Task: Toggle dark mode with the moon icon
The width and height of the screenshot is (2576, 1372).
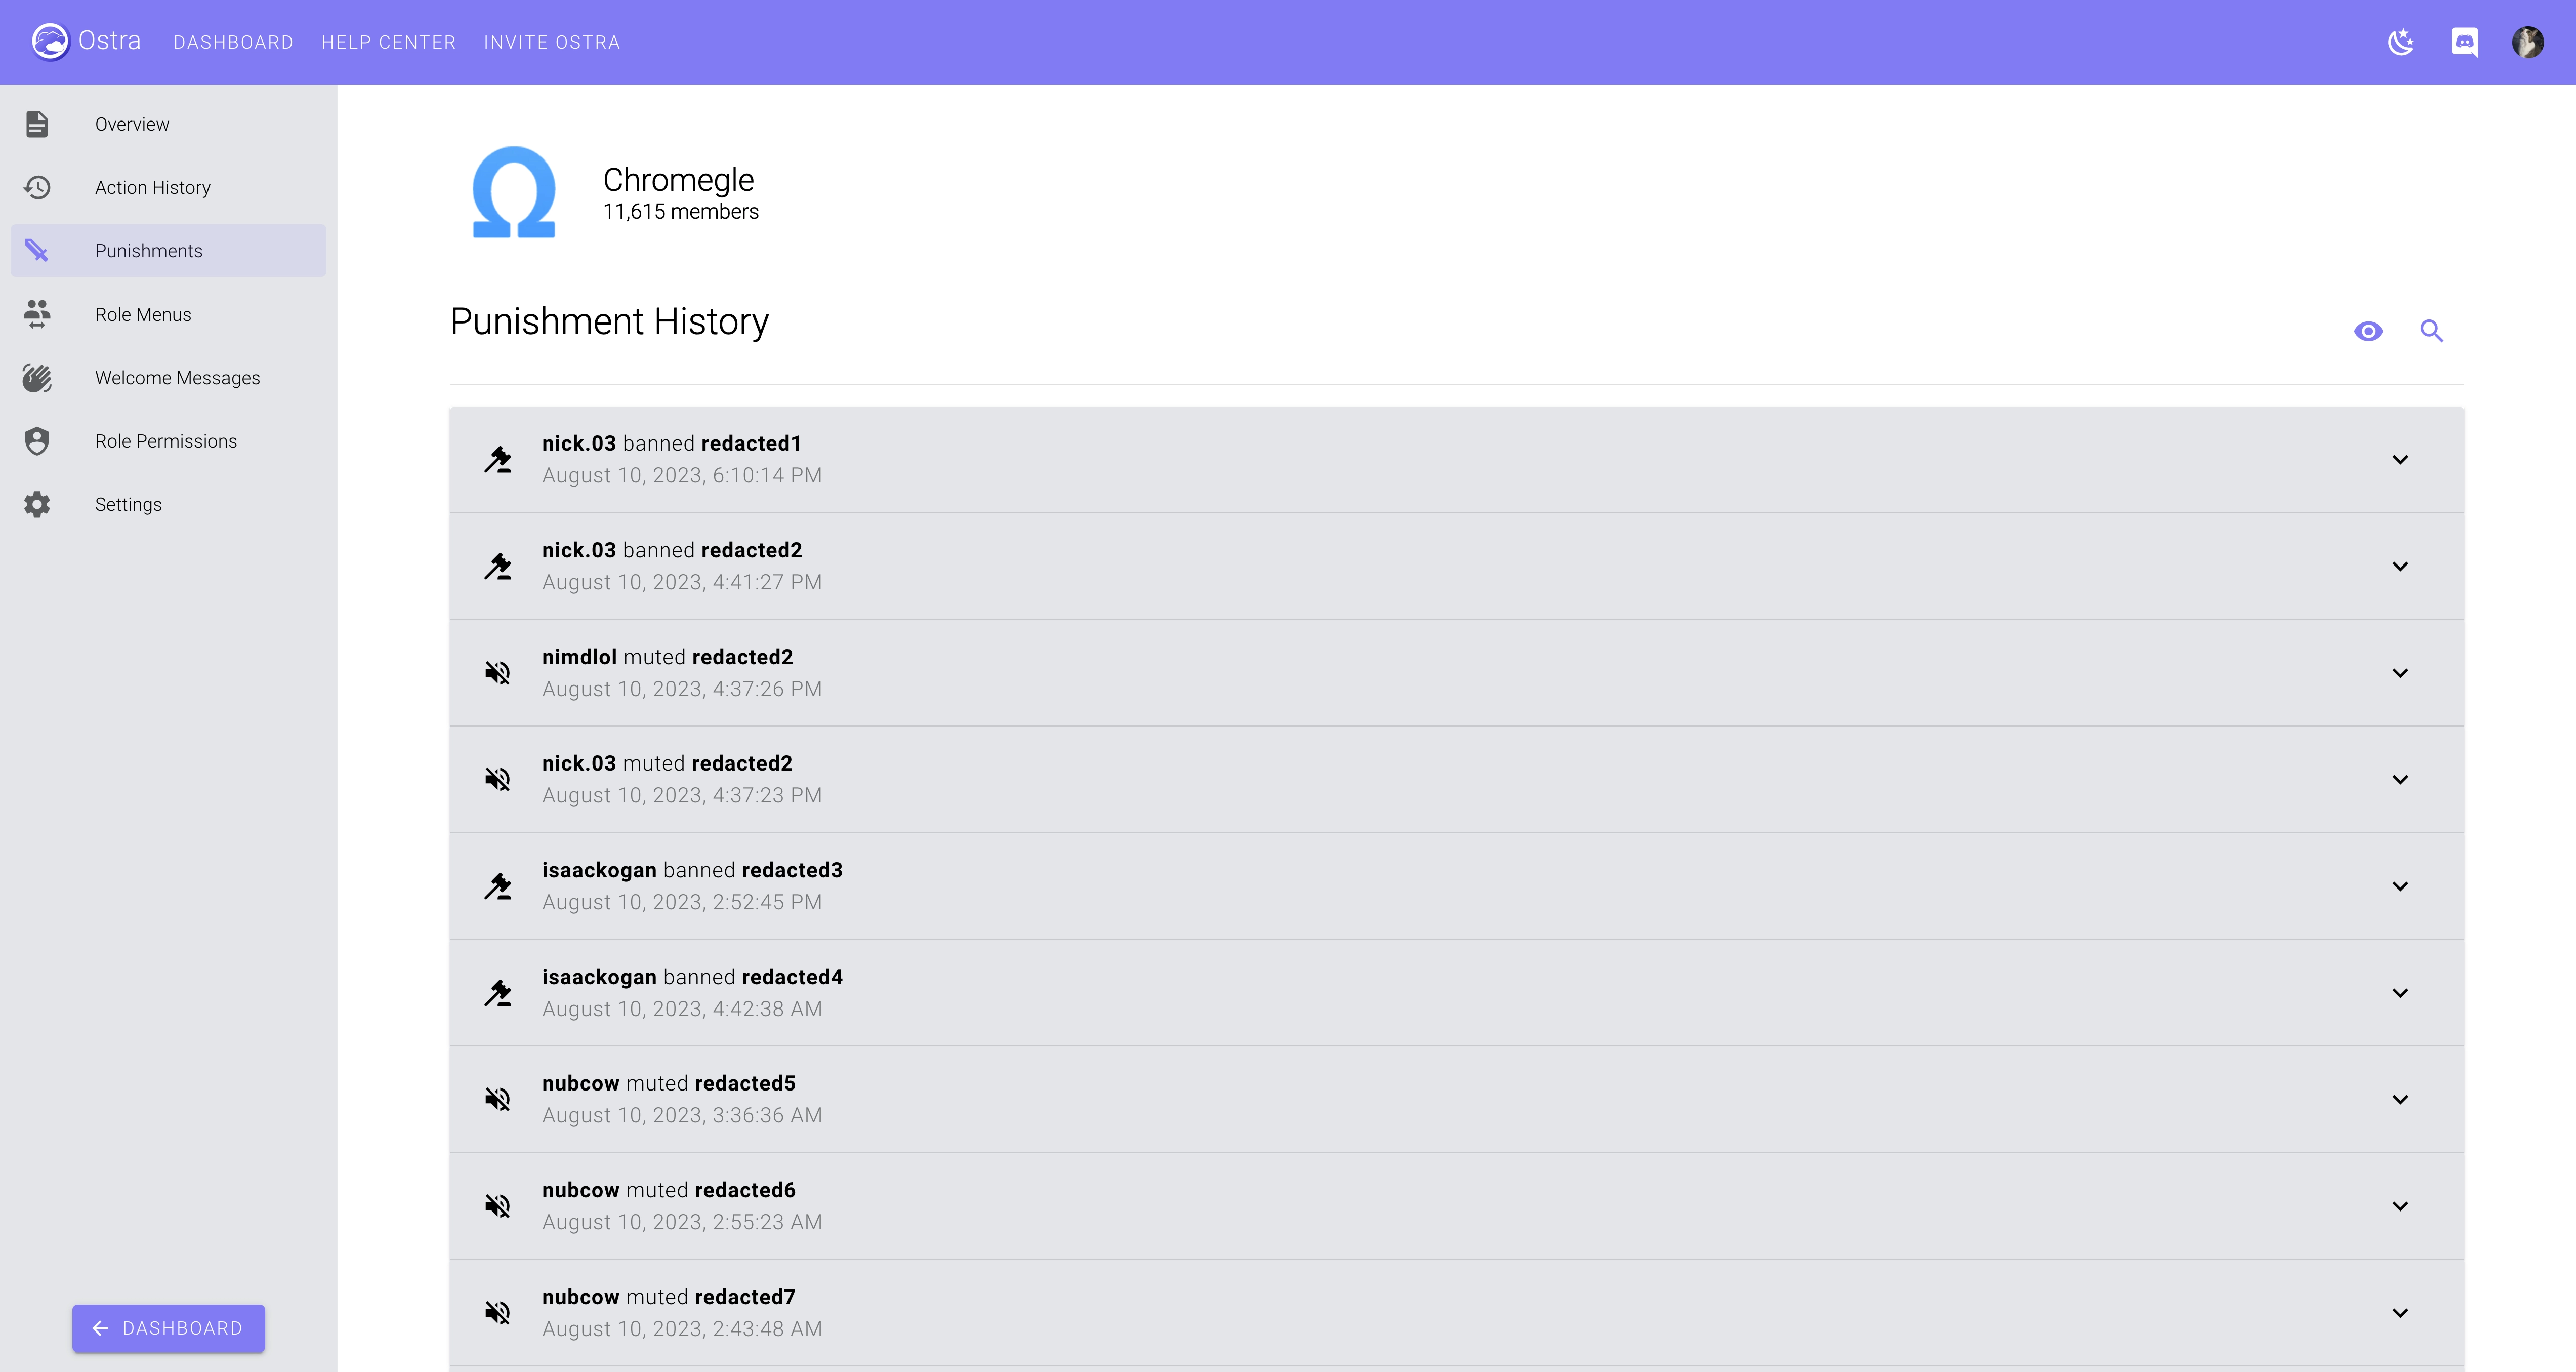Action: [2401, 42]
